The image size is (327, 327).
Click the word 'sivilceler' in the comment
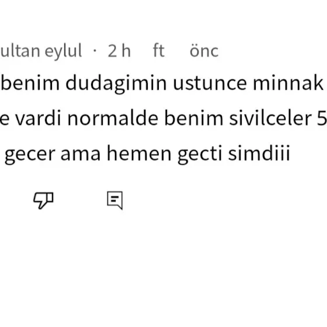pos(270,119)
